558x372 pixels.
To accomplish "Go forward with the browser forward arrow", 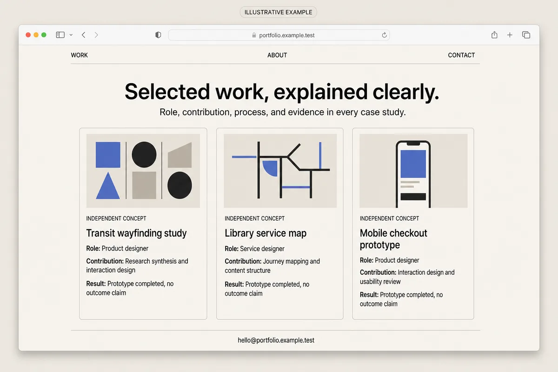I will pos(96,35).
